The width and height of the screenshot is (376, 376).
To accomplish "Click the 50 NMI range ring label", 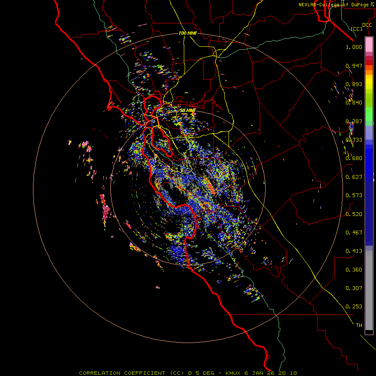I will [188, 110].
